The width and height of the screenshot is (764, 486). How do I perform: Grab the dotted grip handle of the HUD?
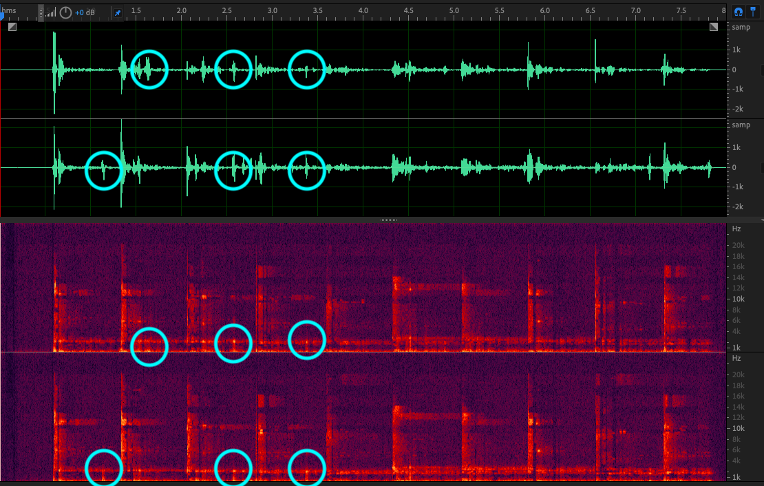click(41, 12)
